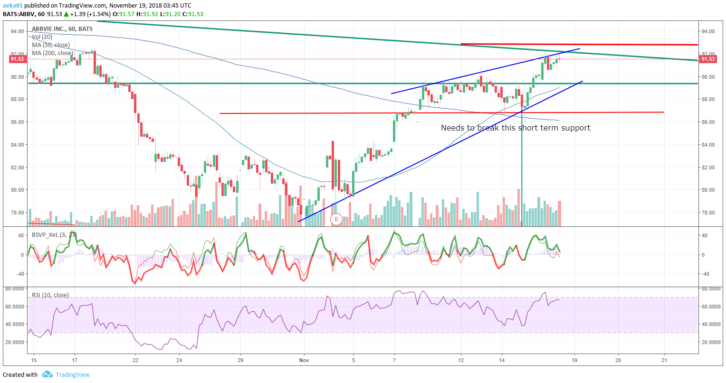Click the 'Needs to break this short term support' note
The image size is (726, 383).
[516, 128]
